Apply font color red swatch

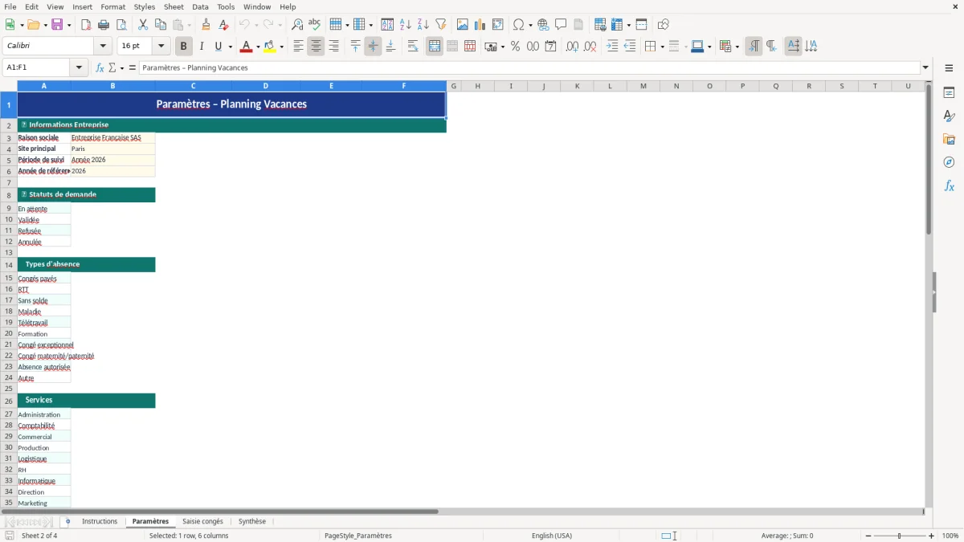[x=245, y=47]
